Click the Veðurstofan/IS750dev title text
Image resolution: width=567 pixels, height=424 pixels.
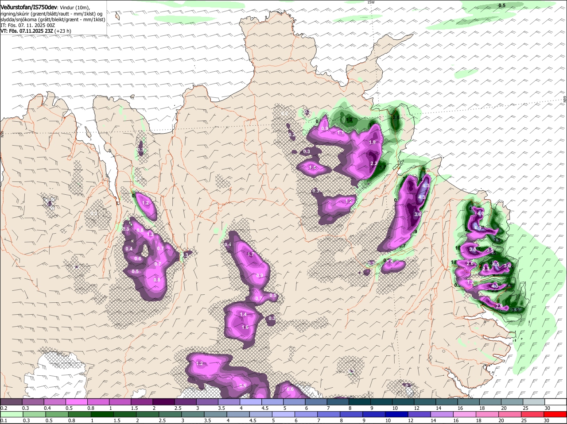tap(29, 8)
